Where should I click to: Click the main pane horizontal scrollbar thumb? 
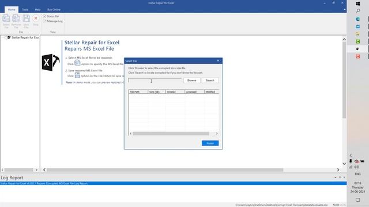click(x=165, y=170)
